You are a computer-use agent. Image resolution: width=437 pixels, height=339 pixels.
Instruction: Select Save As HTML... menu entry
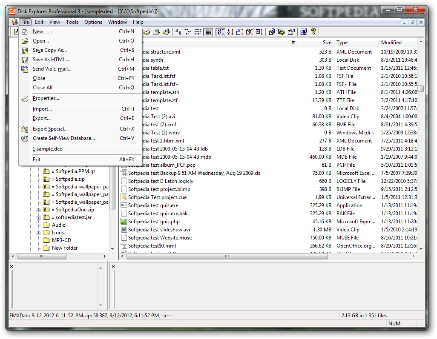click(80, 60)
